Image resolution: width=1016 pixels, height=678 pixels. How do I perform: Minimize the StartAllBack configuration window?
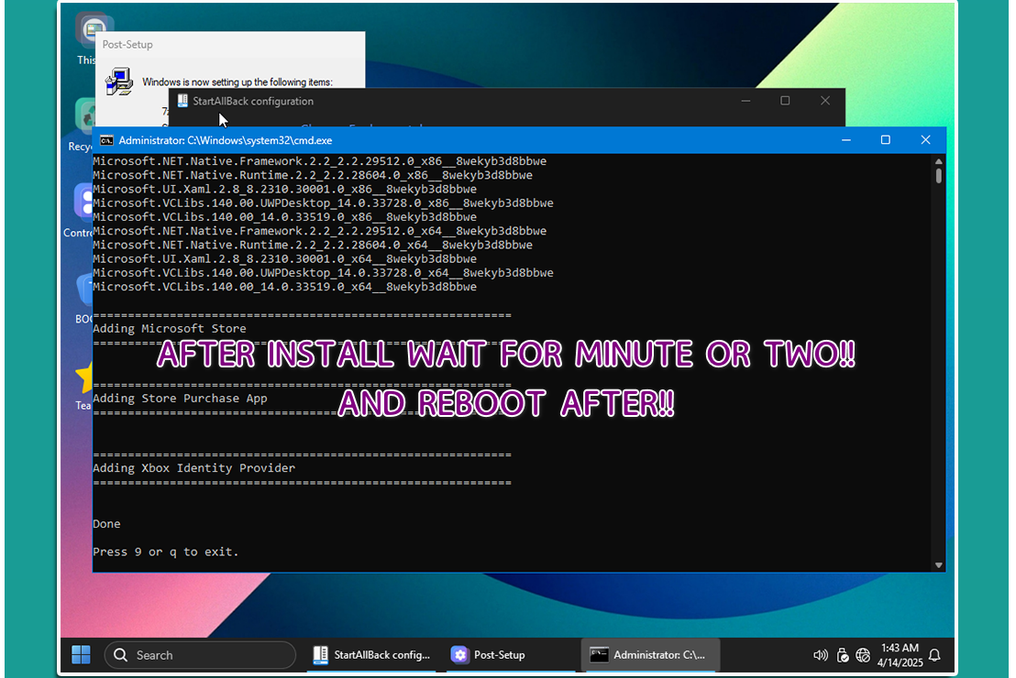(744, 101)
